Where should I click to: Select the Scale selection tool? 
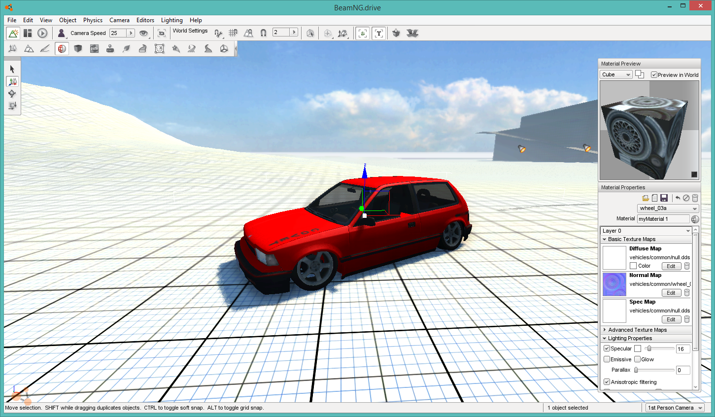(x=12, y=105)
